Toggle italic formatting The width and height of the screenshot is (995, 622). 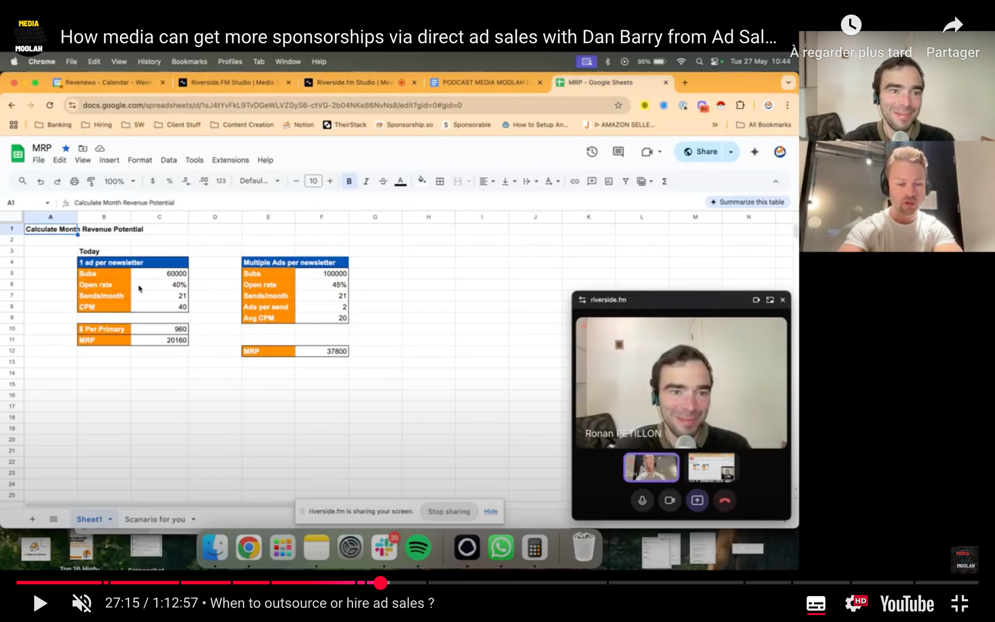[366, 182]
